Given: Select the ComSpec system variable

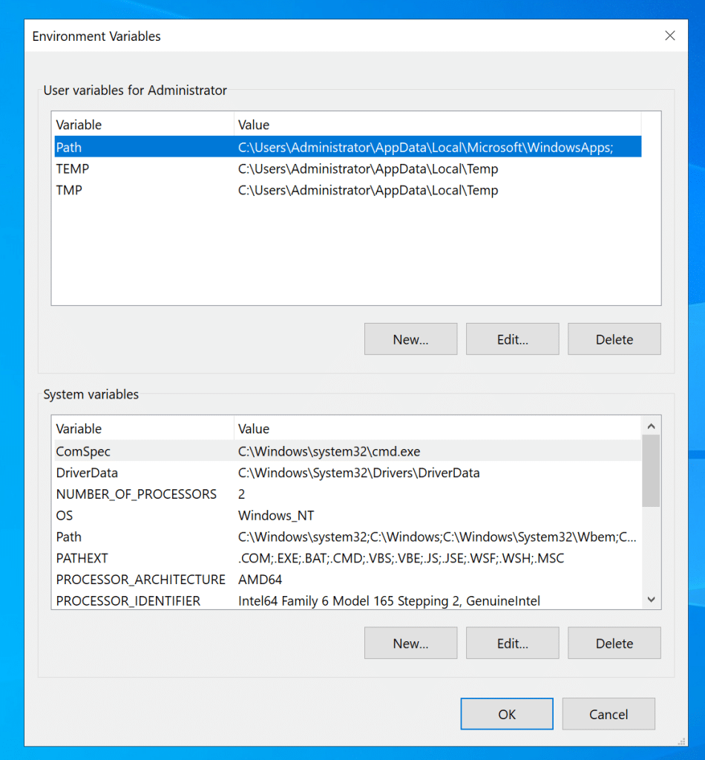Looking at the screenshot, I should (x=83, y=451).
